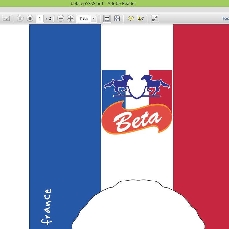Screen dimensions: 229x229
Task: Select the fit width scrolling icon
Action: pos(107,18)
